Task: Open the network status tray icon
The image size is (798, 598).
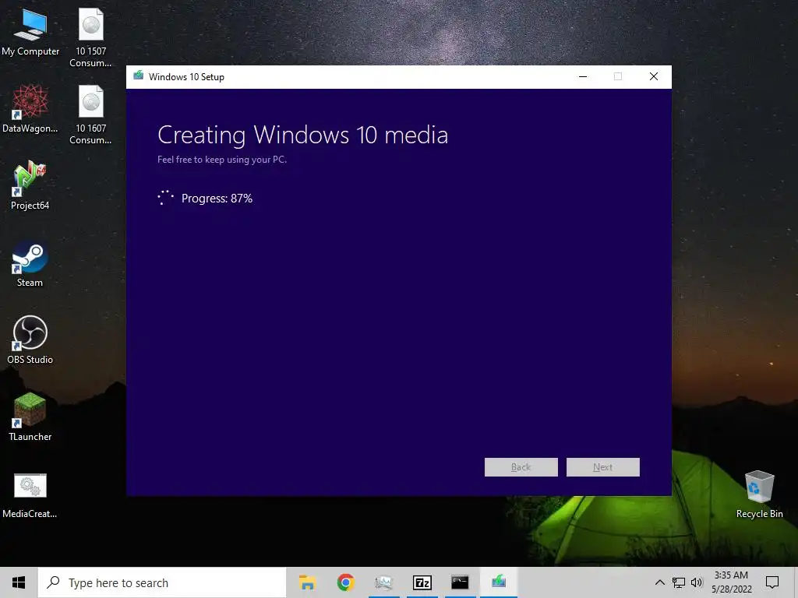Action: pos(679,582)
